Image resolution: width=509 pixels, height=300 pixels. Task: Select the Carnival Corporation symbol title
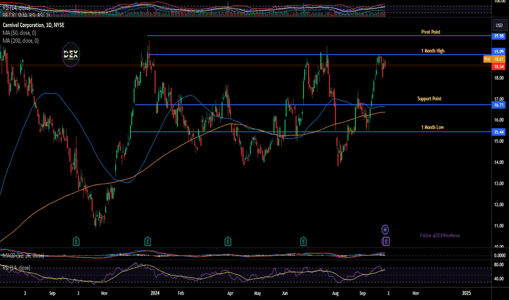click(33, 25)
